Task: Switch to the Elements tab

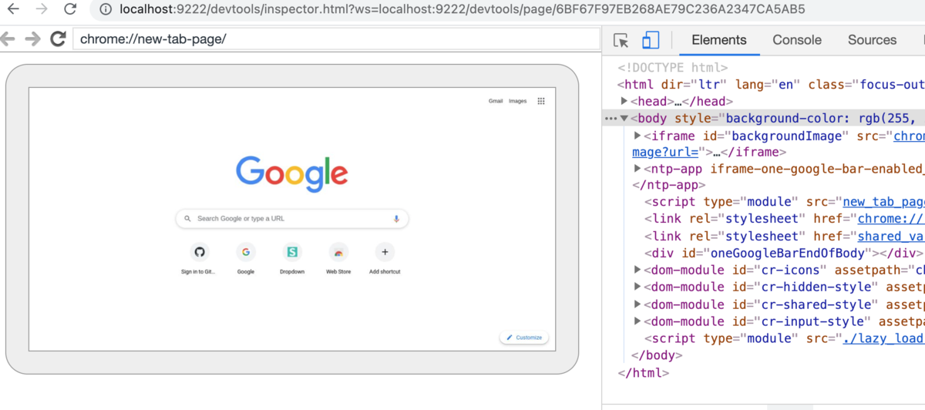Action: pos(719,40)
